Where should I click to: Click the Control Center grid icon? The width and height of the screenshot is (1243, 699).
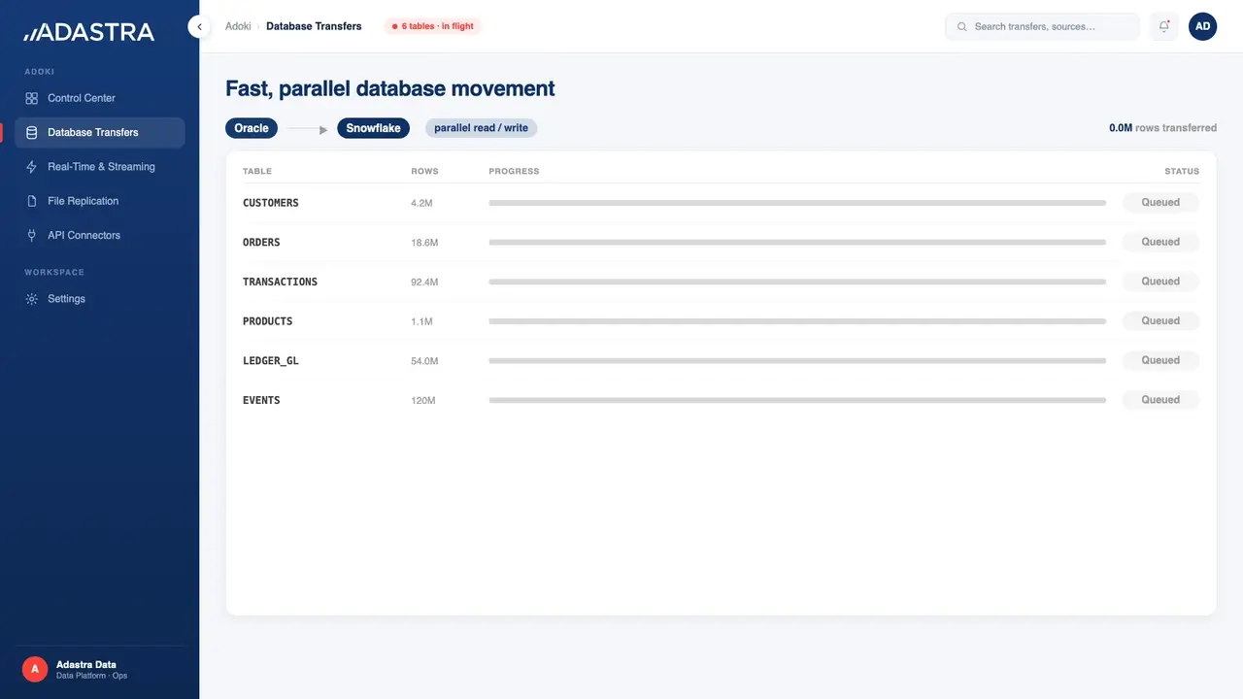tap(31, 98)
